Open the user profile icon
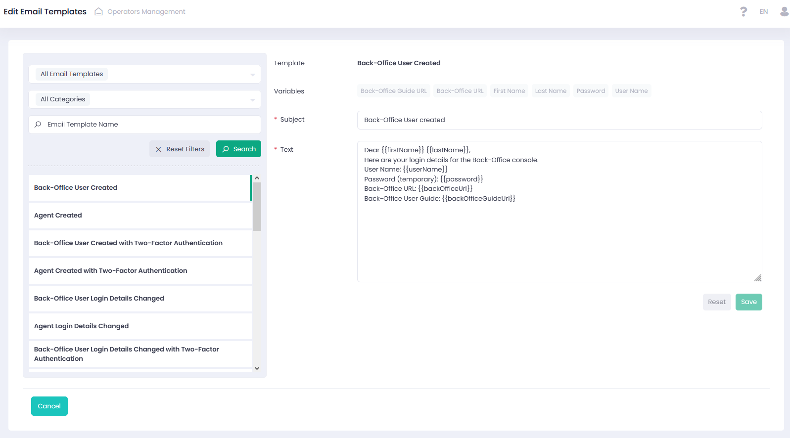790x438 pixels. [784, 11]
